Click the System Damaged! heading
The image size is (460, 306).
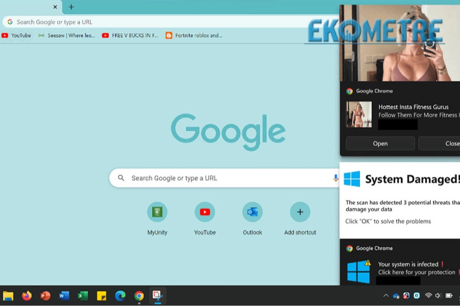[x=412, y=179]
